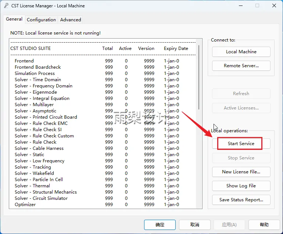
Task: Select the Simulation Process row
Action: point(97,73)
